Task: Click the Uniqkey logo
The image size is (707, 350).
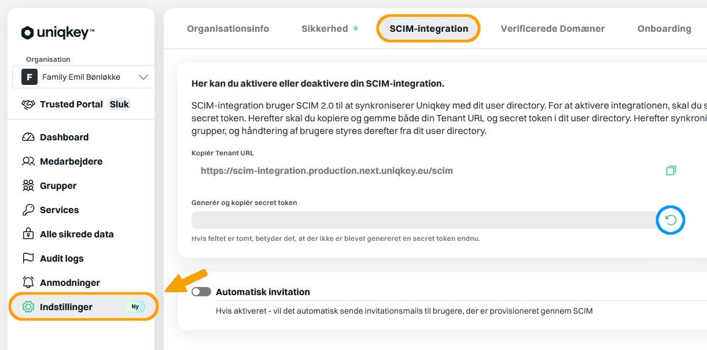Action: tap(58, 33)
